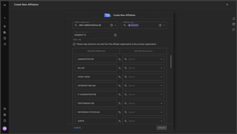Open notifications bell icon on right edge

pos(234,19)
